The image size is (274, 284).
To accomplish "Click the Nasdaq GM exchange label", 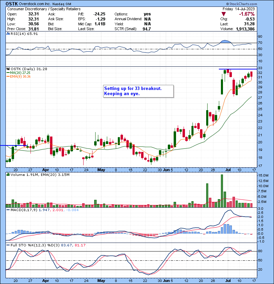I will 62,4.
